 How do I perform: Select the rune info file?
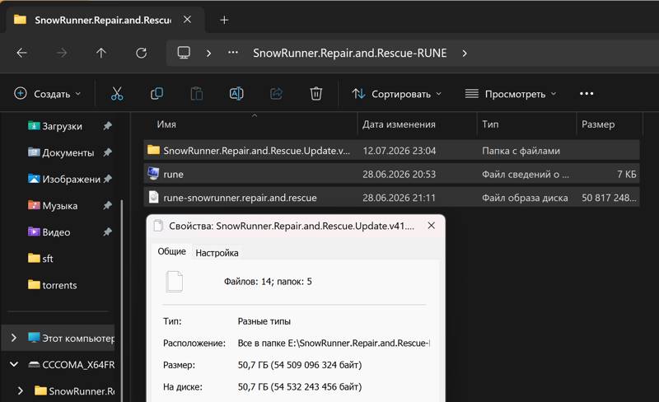(392, 174)
